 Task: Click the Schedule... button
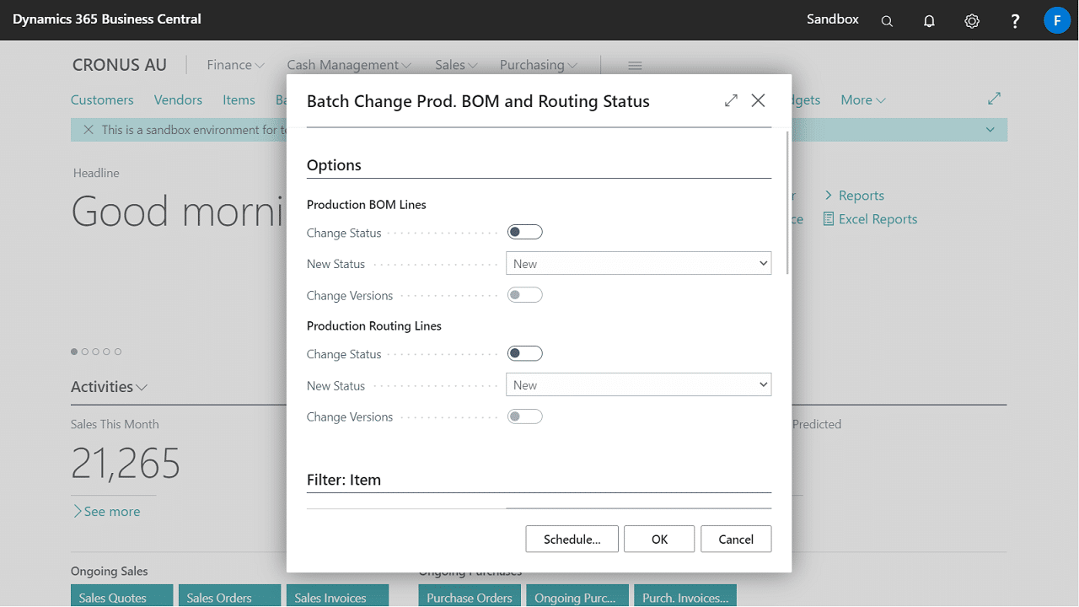[572, 540]
